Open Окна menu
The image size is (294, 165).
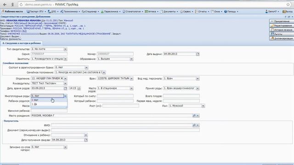216,11
